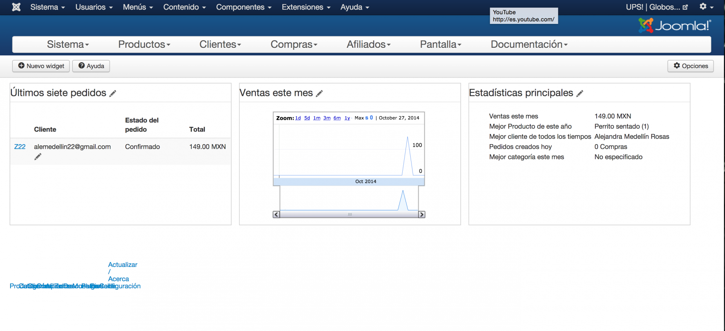The image size is (725, 331).
Task: Click the chart range scrollbar thumb
Action: click(349, 214)
